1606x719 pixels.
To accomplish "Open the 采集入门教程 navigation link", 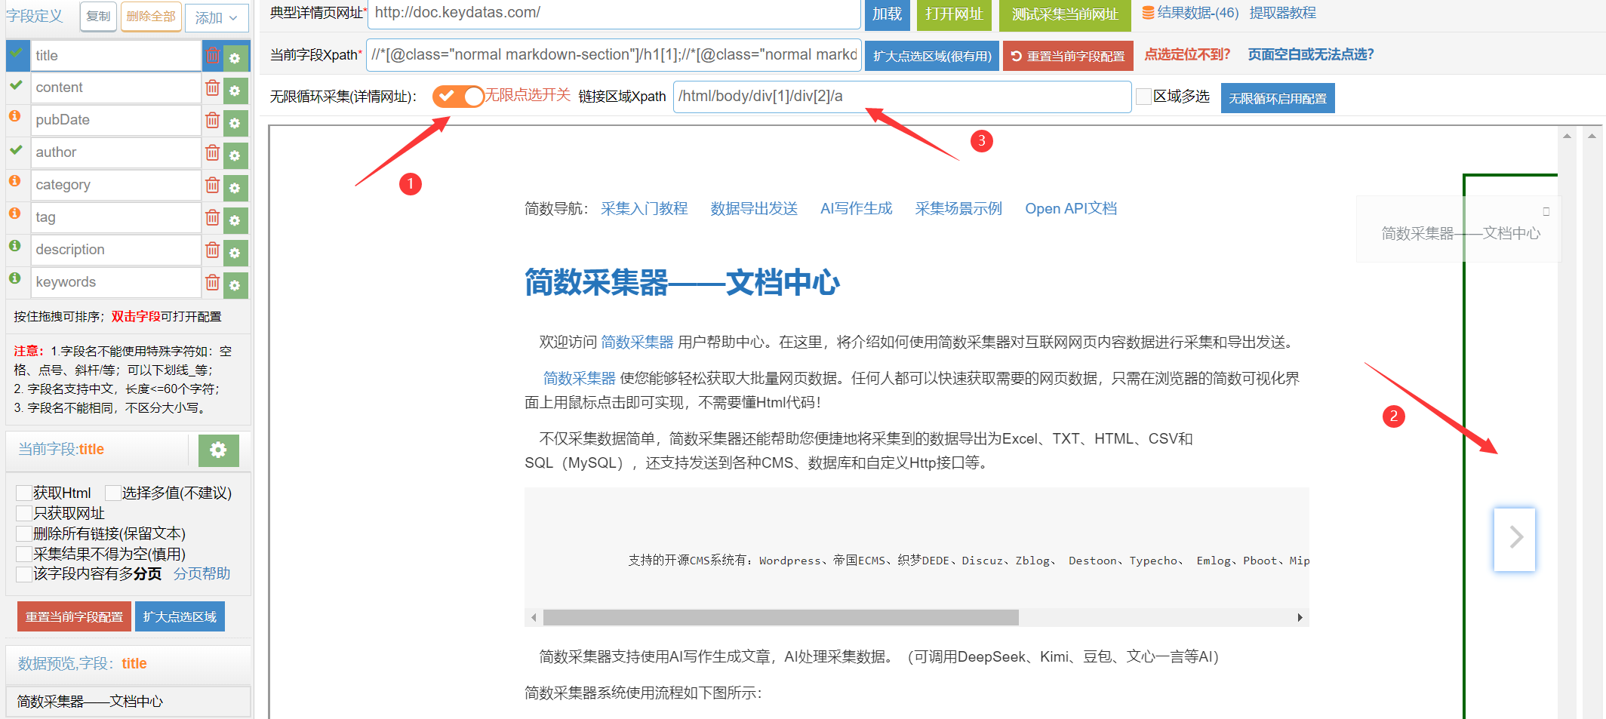I will tap(644, 209).
